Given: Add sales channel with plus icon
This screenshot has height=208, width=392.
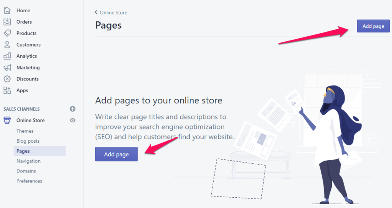Looking at the screenshot, I should pos(73,109).
